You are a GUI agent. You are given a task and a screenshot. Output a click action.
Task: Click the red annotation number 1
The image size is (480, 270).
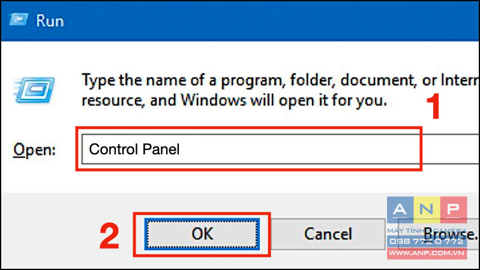433,107
